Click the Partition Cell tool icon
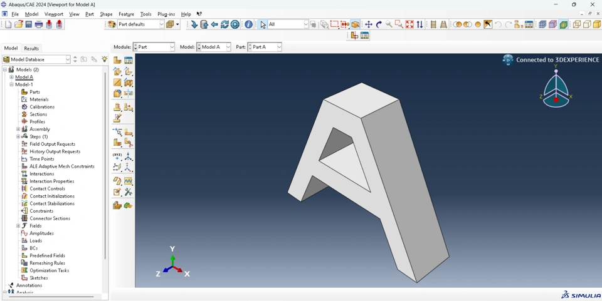 click(117, 143)
